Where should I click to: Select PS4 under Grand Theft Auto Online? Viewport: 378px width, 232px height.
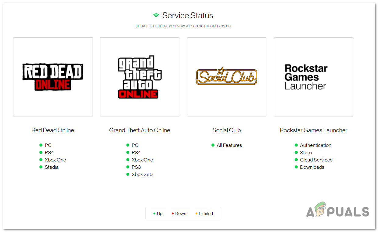pos(136,153)
